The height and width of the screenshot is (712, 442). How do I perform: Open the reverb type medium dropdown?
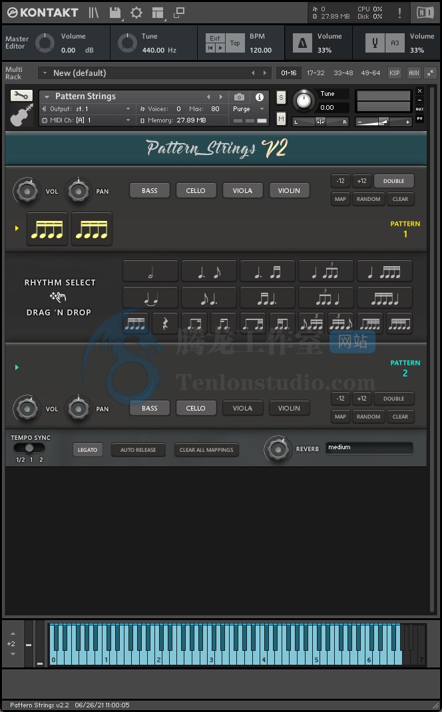pyautogui.click(x=369, y=447)
